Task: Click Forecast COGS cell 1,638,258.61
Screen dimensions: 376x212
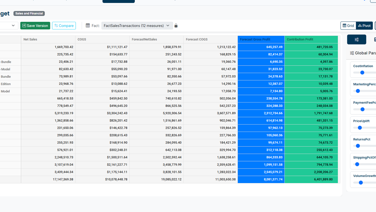Action: (x=211, y=158)
